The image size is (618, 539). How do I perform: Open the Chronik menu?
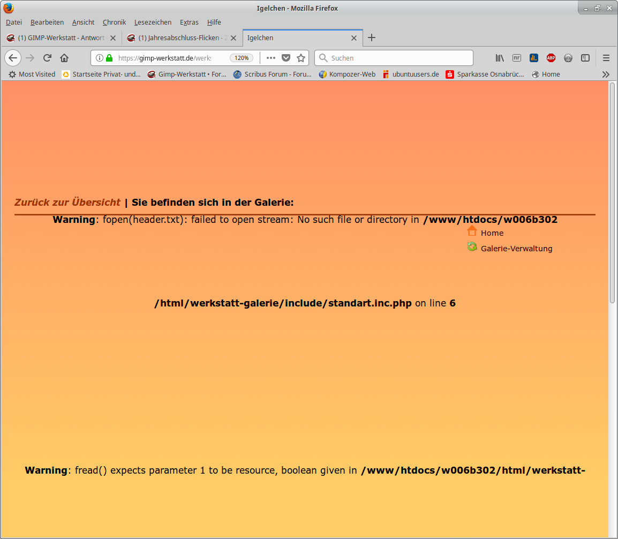114,22
